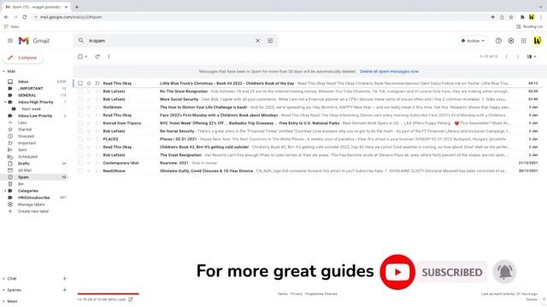Viewport: 547px width, 307px height.
Task: Open the Google account avatar
Action: [x=538, y=41]
